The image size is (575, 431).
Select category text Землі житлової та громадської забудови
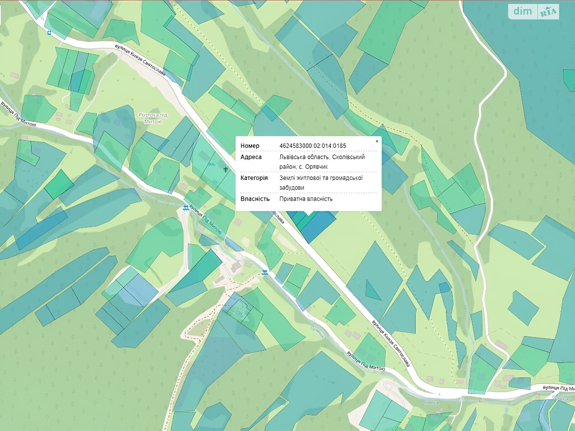pos(321,182)
